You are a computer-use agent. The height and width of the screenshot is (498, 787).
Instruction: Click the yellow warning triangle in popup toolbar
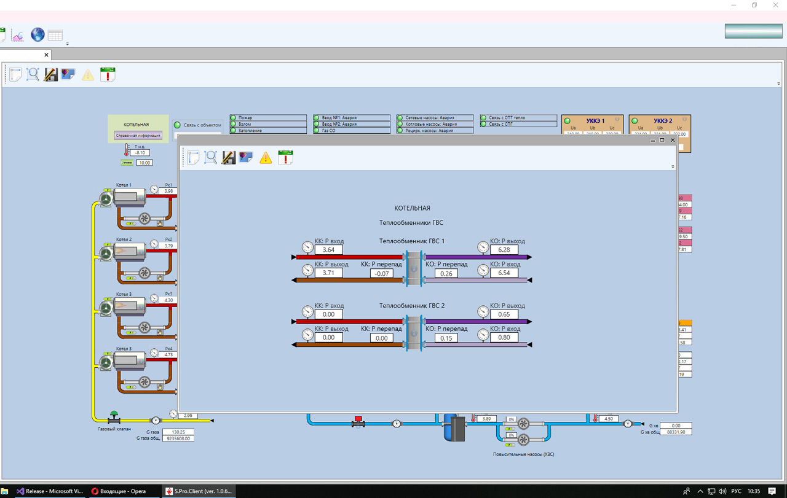[x=266, y=158]
